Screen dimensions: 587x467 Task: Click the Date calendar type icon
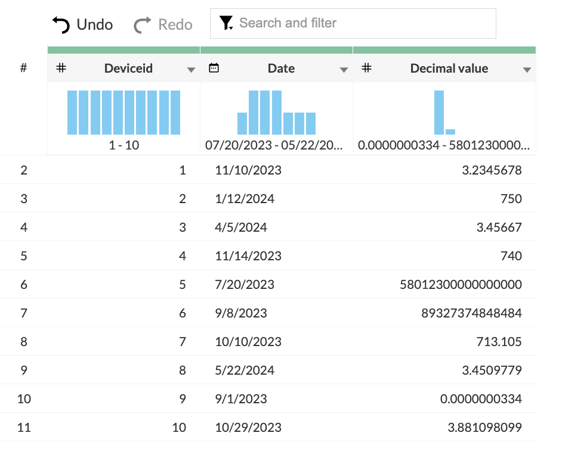(x=214, y=69)
